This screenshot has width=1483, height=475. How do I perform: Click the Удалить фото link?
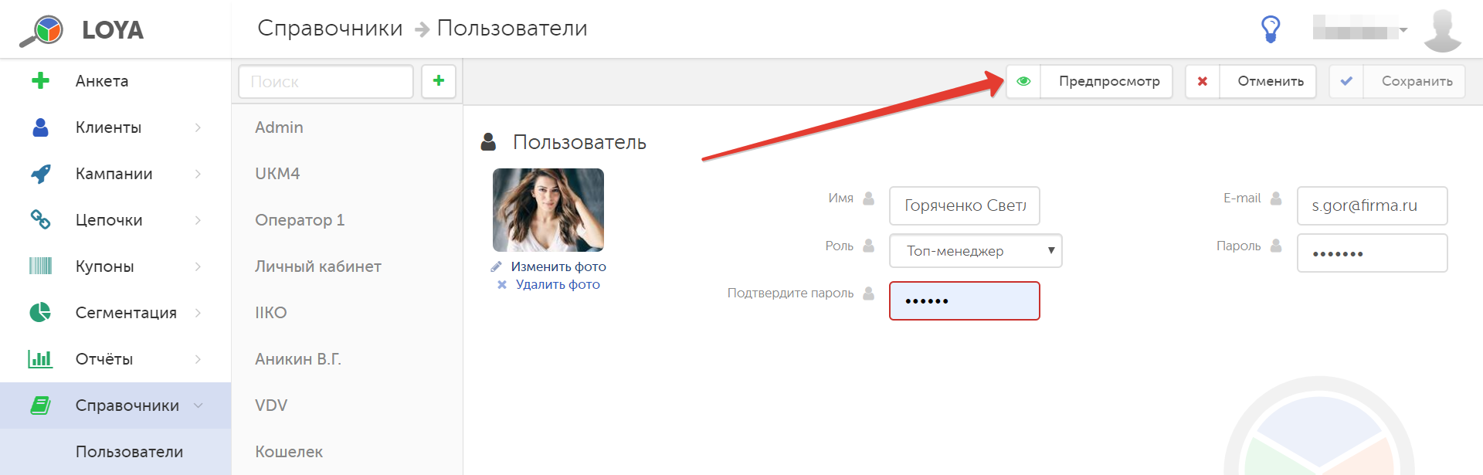(558, 284)
